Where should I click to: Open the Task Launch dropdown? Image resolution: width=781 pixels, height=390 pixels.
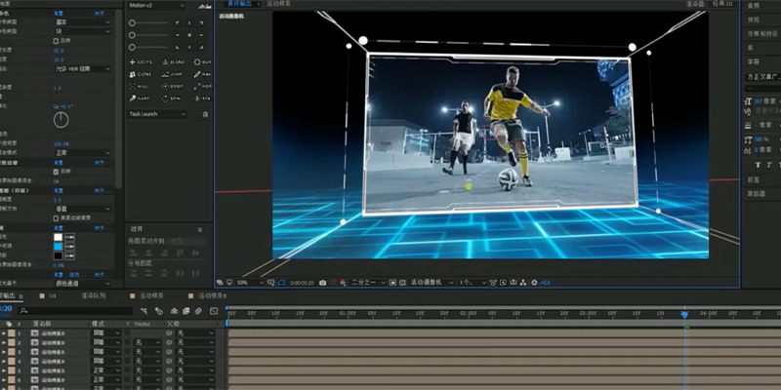tap(157, 114)
